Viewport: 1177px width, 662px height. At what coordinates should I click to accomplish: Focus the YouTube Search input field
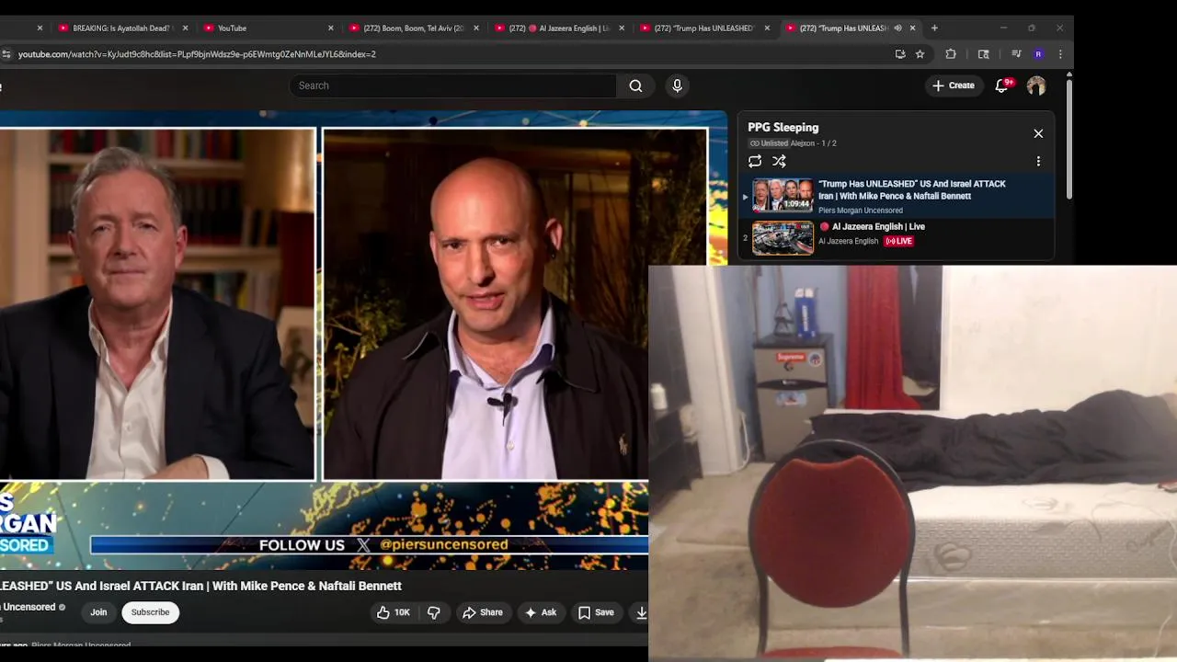(x=453, y=86)
